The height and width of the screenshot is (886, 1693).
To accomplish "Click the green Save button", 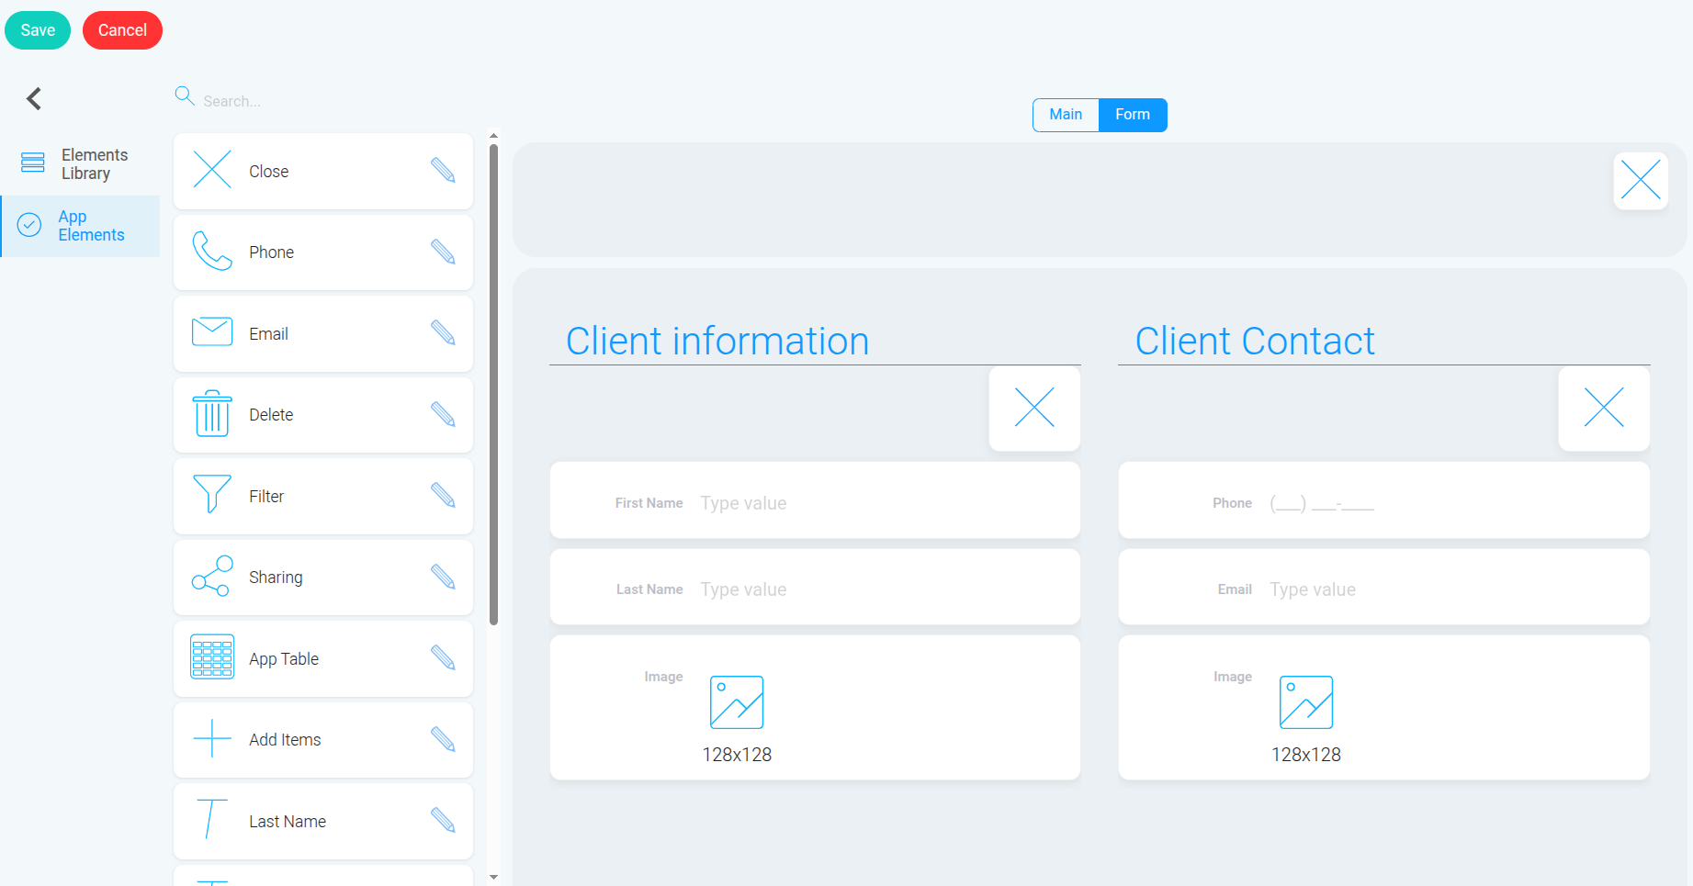I will (x=38, y=30).
